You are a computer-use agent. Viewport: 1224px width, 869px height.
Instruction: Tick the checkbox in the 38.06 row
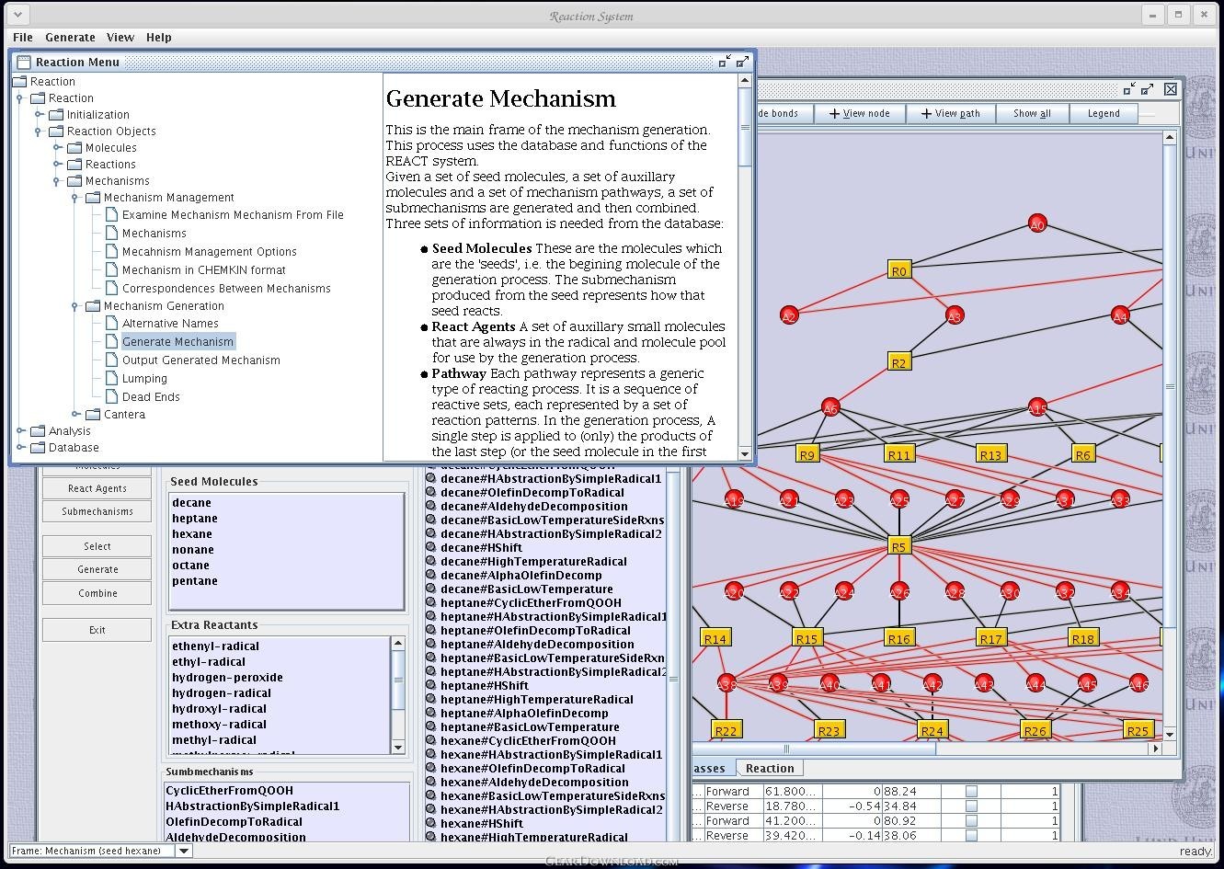pyautogui.click(x=971, y=835)
